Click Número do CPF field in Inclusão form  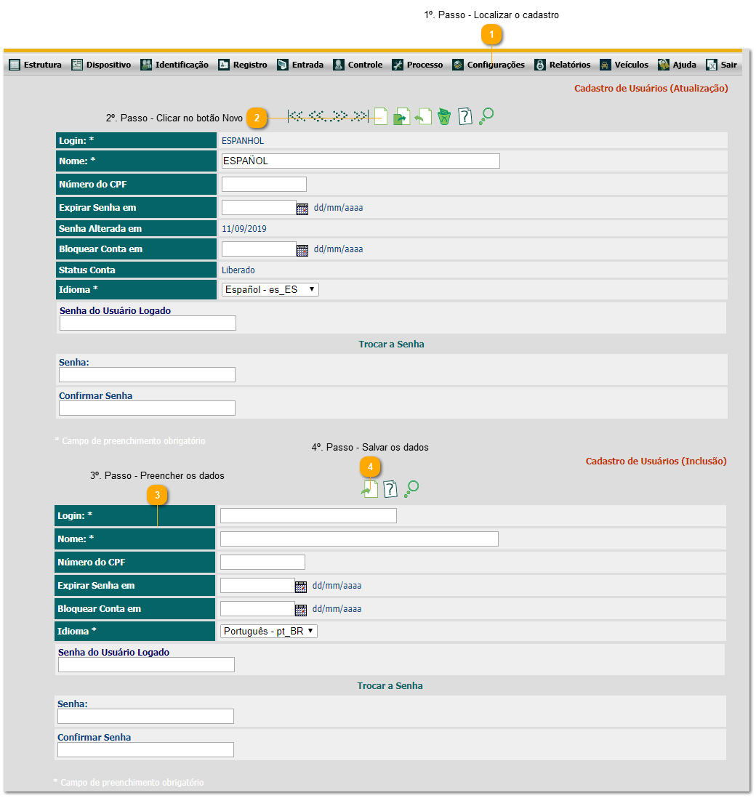coord(262,563)
